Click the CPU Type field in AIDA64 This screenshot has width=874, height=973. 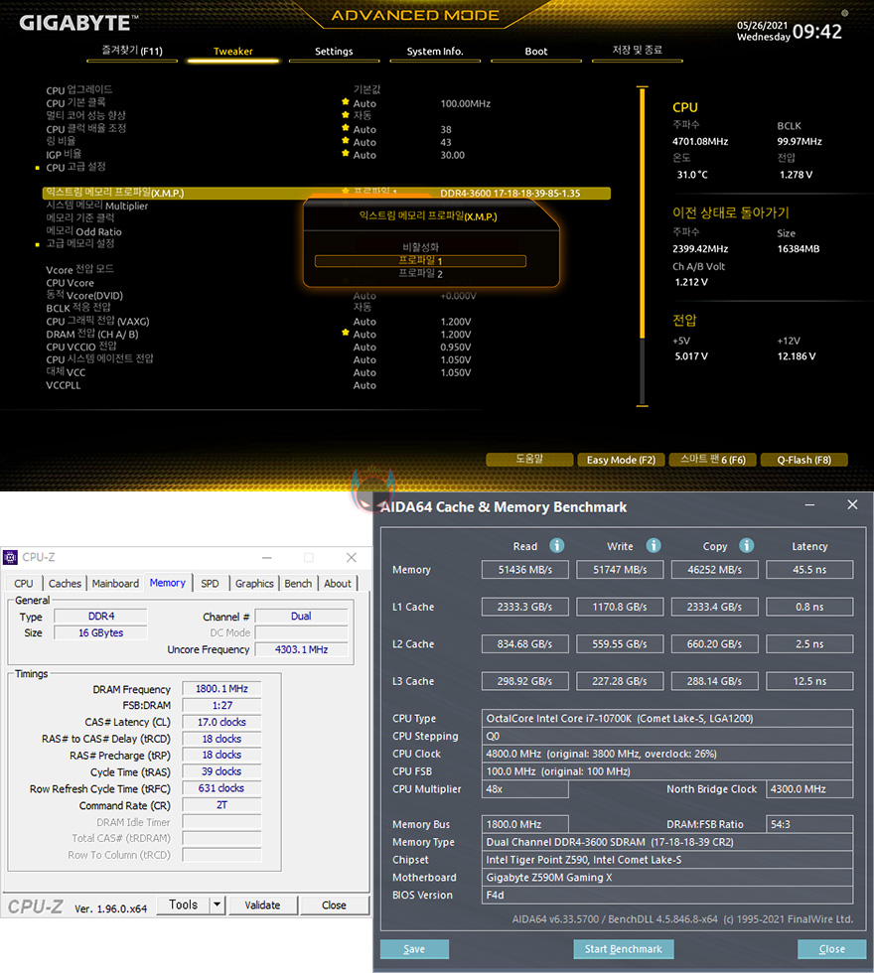666,718
